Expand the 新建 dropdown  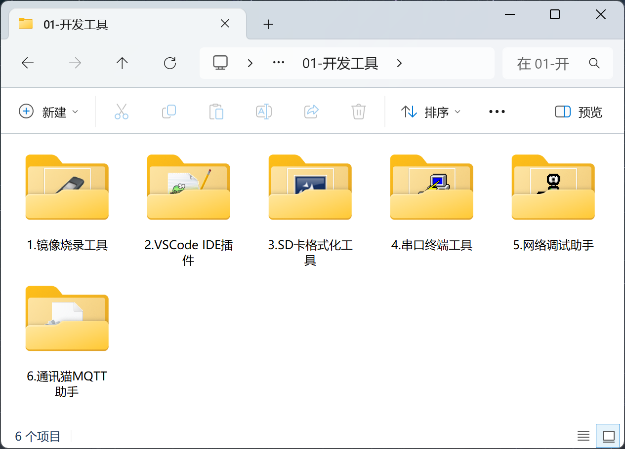[x=48, y=112]
